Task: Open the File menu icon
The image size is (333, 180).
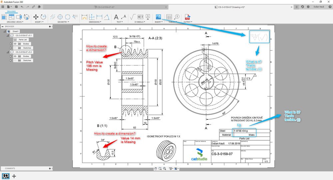Action: coord(9,7)
